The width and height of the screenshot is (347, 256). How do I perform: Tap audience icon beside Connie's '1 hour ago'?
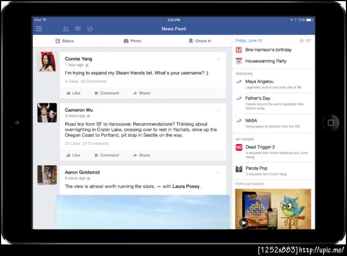tap(87, 65)
